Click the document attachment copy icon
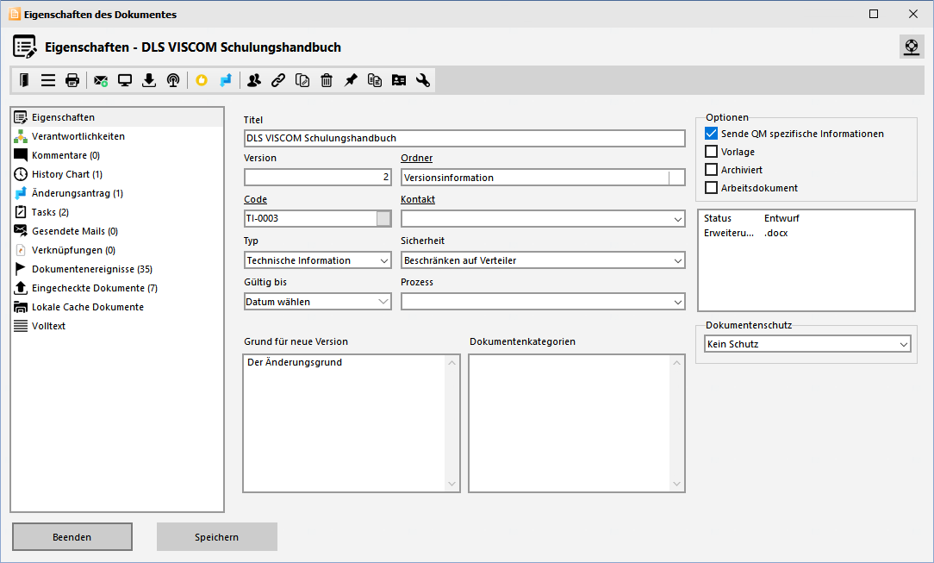This screenshot has height=563, width=934. 302,80
